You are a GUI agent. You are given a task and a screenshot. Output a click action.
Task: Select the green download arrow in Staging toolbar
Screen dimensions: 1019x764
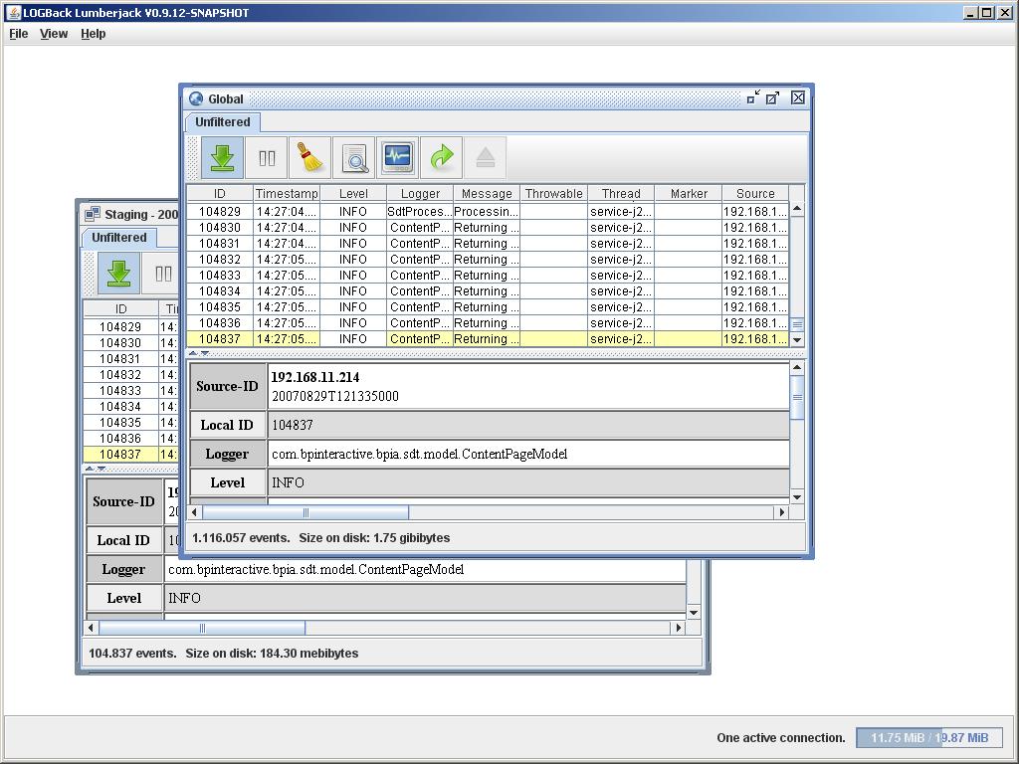[x=118, y=273]
